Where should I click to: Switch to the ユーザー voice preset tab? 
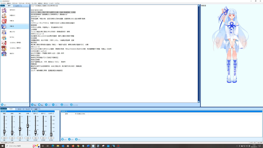coord(17,6)
